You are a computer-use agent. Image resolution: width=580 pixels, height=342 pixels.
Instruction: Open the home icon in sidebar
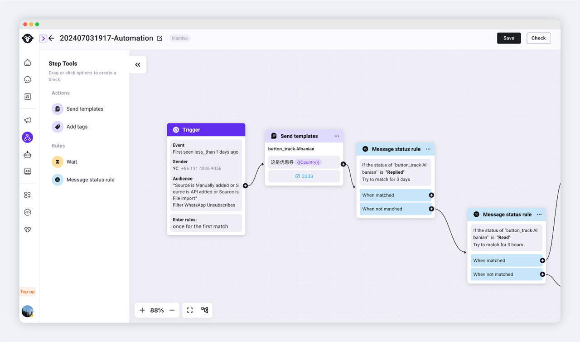coord(28,63)
